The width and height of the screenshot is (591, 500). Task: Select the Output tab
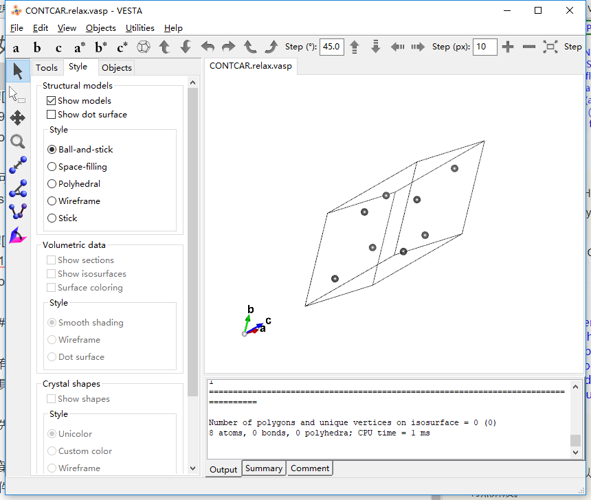click(223, 470)
